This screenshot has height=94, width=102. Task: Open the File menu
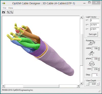point(5,8)
